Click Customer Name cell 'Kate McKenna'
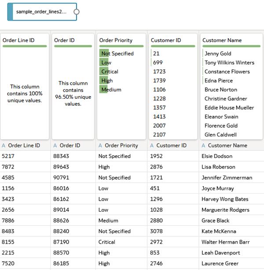 (x=231, y=231)
